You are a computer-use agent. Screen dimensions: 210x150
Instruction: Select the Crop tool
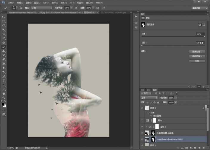coord(4,34)
